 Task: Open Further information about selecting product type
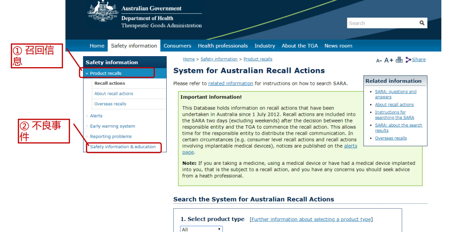(311, 220)
